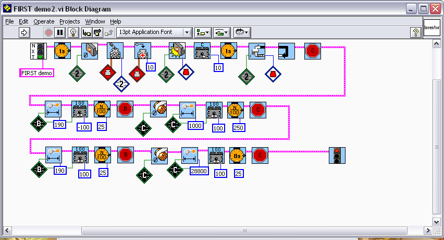Open the Edit menu
The height and width of the screenshot is (240, 444).
coord(23,21)
